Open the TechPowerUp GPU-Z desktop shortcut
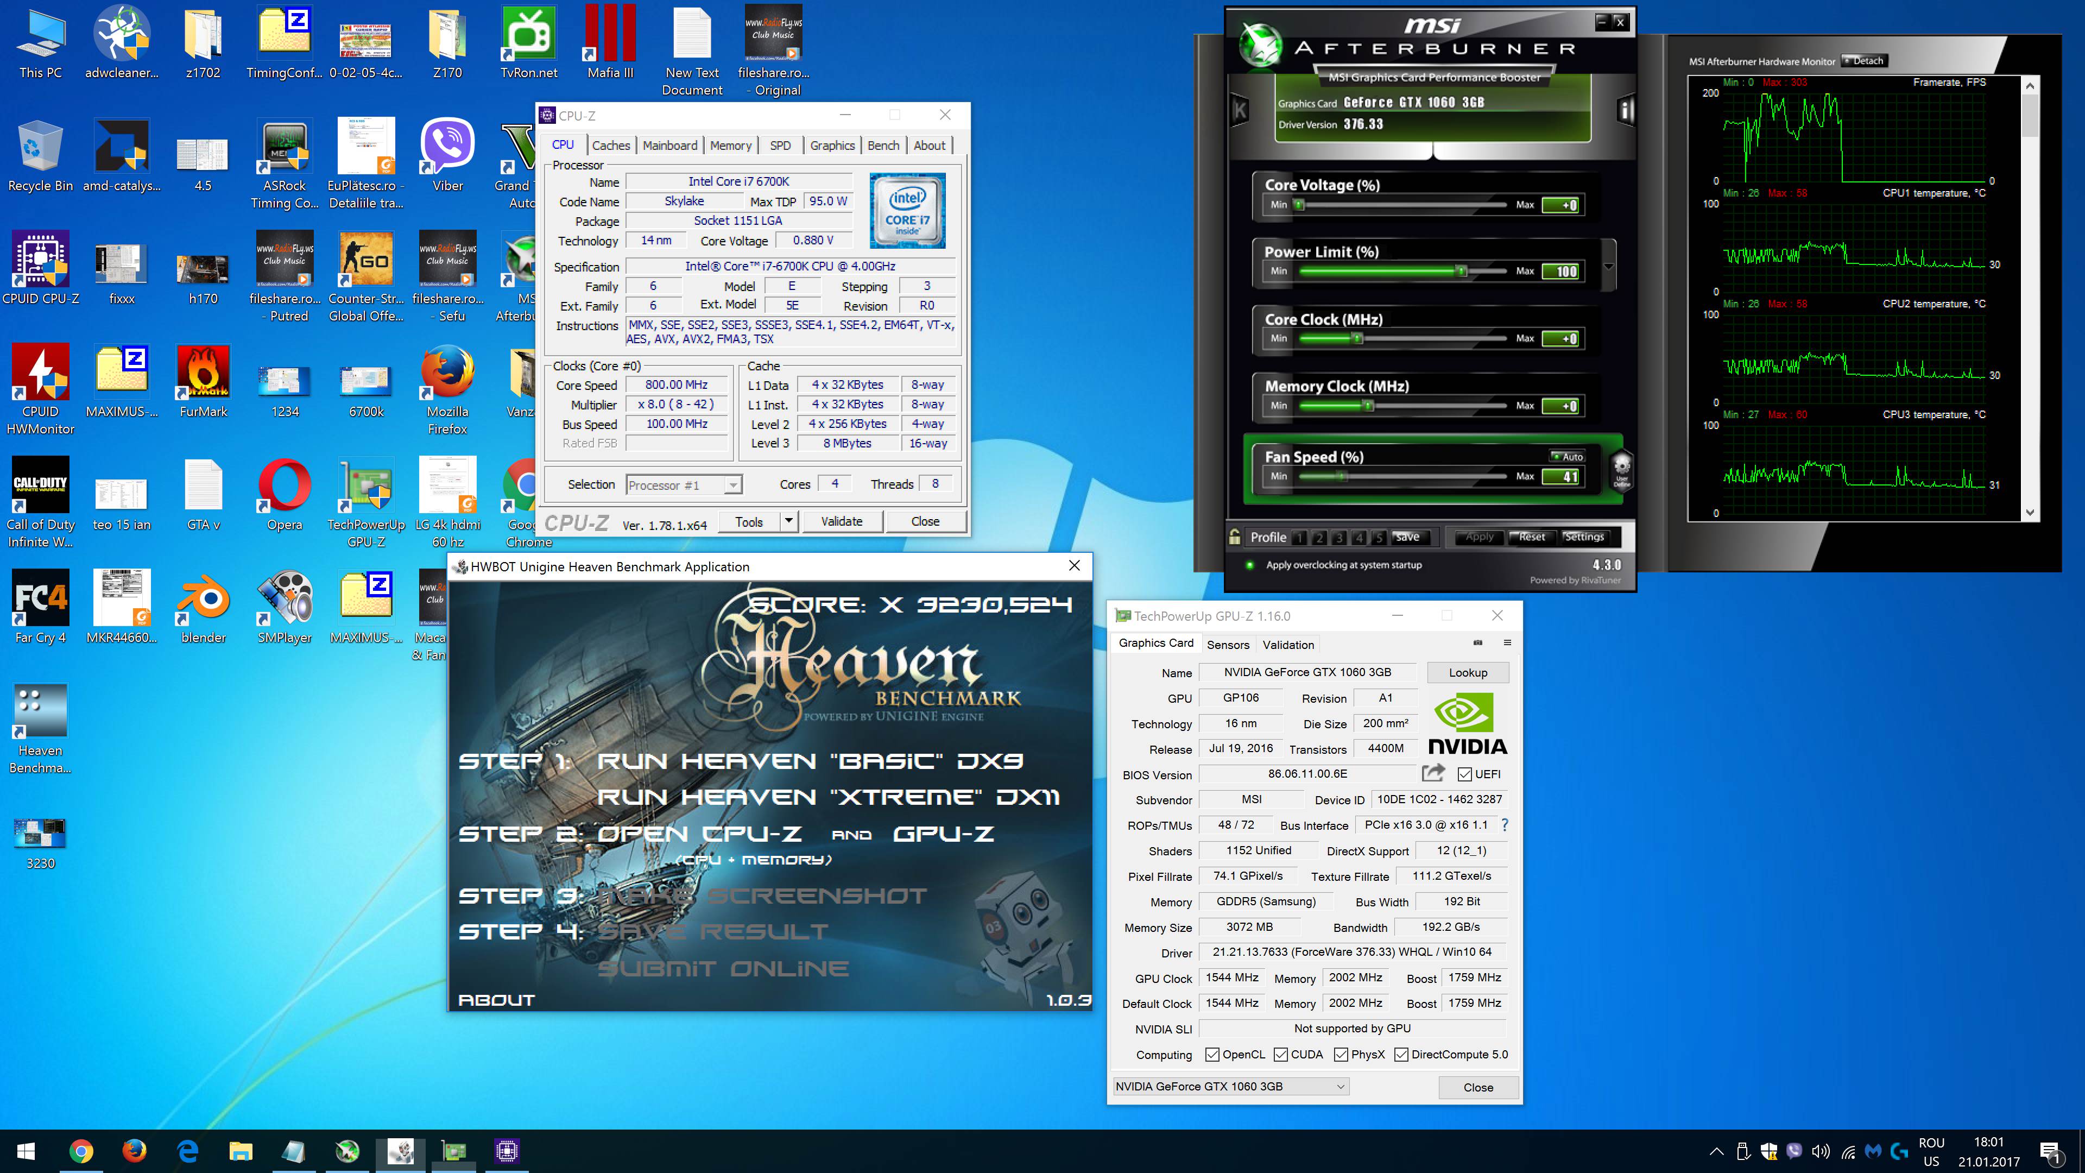Screen dimensions: 2085x1173 pyautogui.click(x=366, y=503)
